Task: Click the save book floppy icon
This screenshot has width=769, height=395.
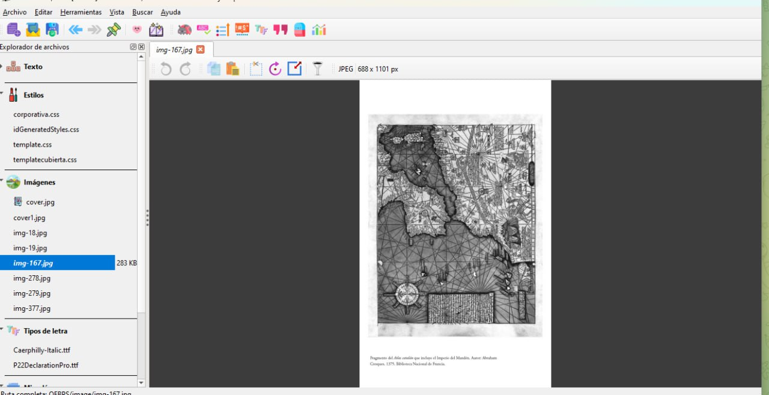Action: point(52,29)
